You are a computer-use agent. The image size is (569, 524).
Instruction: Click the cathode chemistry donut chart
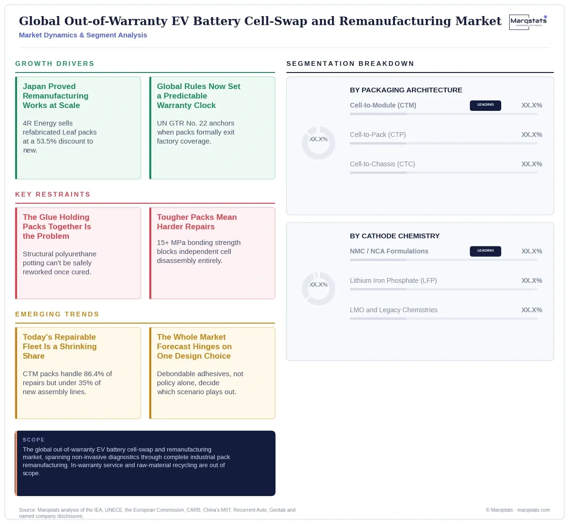tap(319, 289)
